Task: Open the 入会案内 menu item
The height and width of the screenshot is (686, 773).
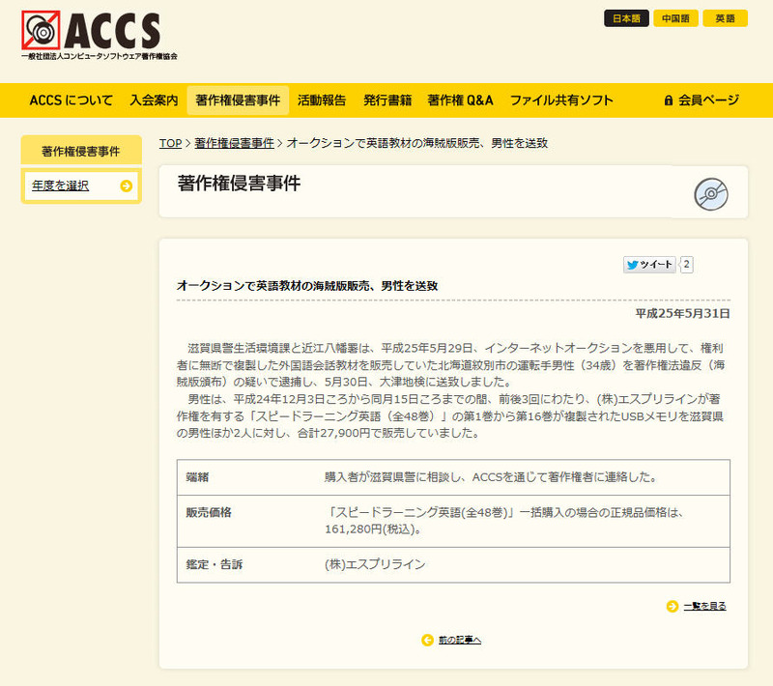Action: point(154,100)
